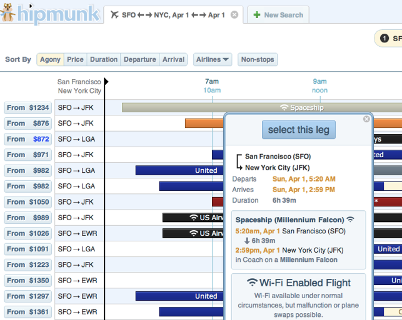This screenshot has width=402, height=320.
Task: Click the SFO → JFK text on $1234 row
Action: pyautogui.click(x=76, y=108)
